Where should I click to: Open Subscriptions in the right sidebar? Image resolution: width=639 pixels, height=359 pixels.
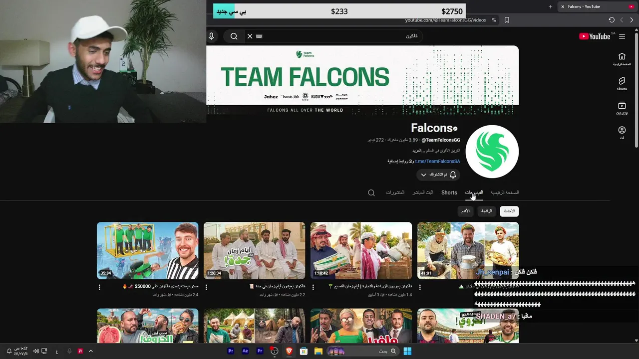tap(622, 108)
